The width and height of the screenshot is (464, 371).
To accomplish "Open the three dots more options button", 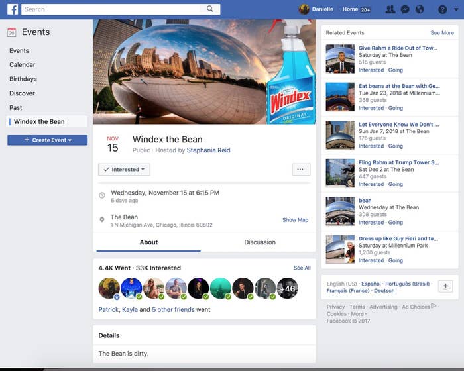I will [x=301, y=170].
